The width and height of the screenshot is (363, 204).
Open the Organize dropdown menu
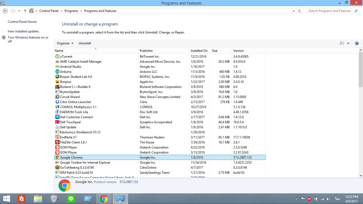point(65,43)
